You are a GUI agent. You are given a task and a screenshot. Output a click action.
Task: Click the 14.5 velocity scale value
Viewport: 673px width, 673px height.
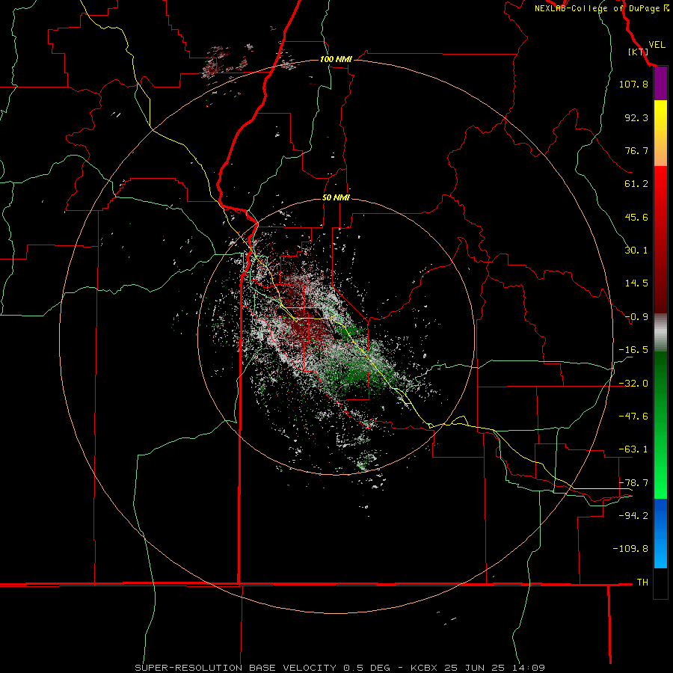636,283
